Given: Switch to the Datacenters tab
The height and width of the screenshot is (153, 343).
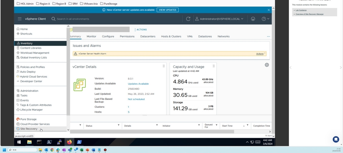Looking at the screenshot, I should pyautogui.click(x=148, y=36).
